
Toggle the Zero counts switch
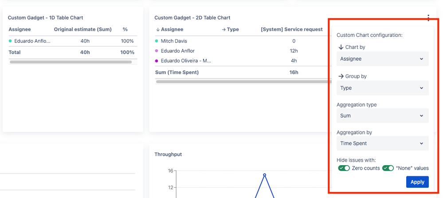344,168
